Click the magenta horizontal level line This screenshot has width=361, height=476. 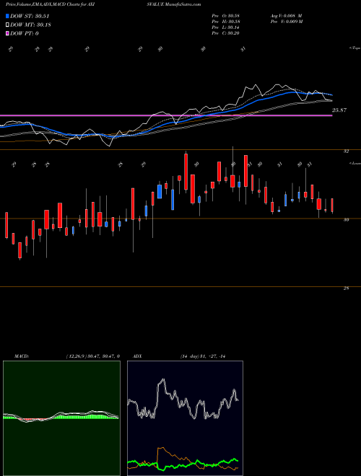coord(166,115)
